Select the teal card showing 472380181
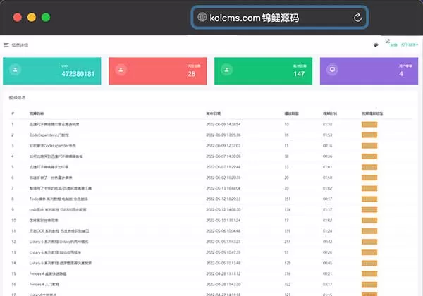The width and height of the screenshot is (423, 296). coord(52,71)
